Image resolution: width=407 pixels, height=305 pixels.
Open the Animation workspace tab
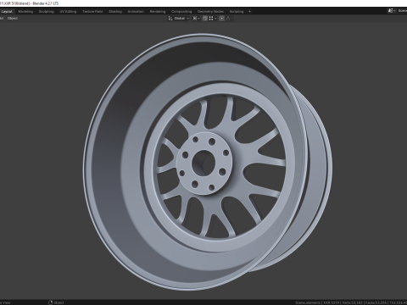pos(136,12)
